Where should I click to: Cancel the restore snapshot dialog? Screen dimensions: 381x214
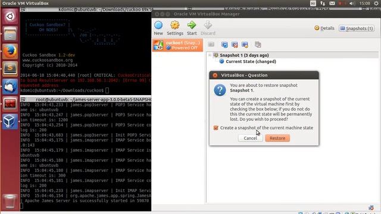click(250, 138)
